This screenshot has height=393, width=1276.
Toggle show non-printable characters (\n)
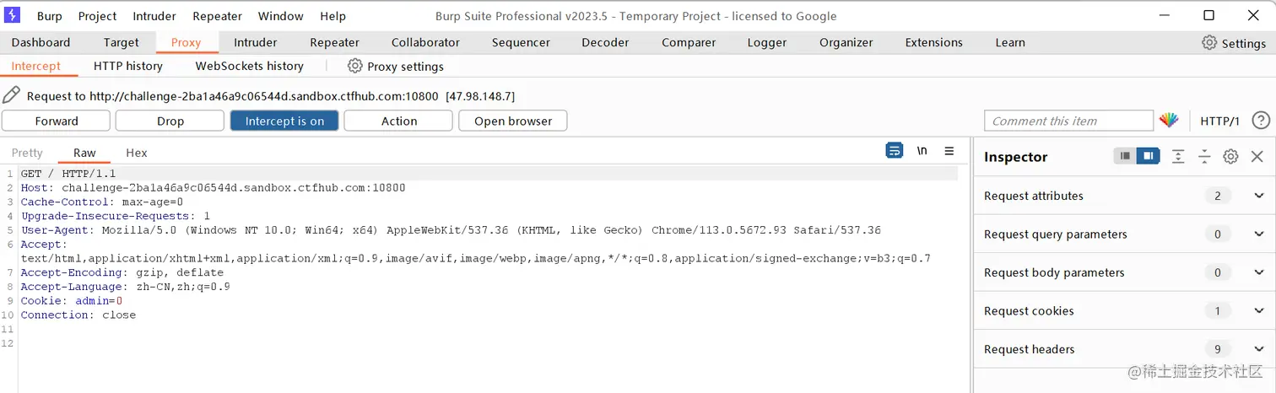click(922, 151)
